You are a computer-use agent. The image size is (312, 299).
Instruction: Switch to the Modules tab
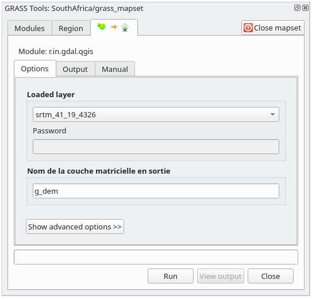tap(30, 28)
